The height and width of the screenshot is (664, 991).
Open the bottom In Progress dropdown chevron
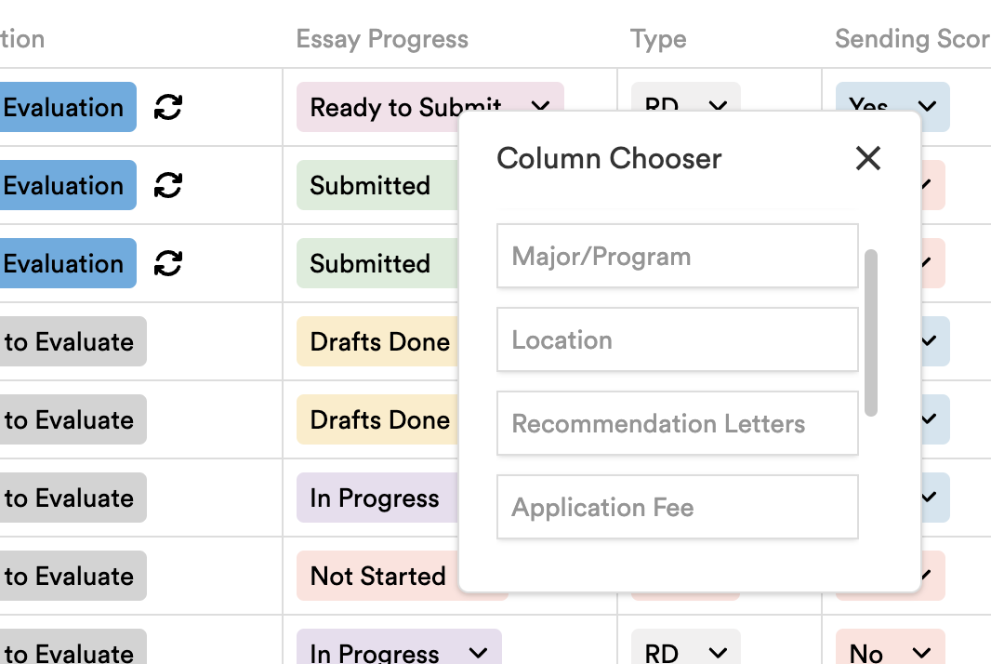pyautogui.click(x=479, y=652)
